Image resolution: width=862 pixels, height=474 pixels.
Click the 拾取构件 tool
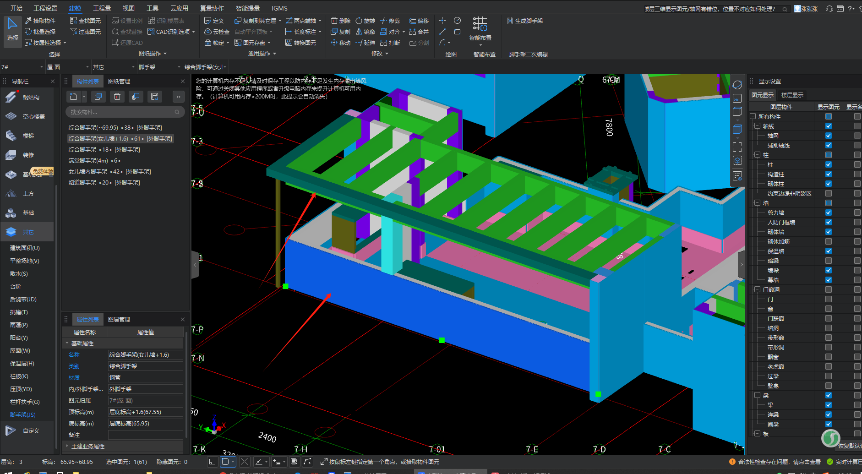click(40, 21)
